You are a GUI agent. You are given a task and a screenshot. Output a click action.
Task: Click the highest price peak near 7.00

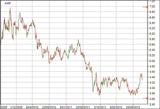pyautogui.click(x=10, y=8)
